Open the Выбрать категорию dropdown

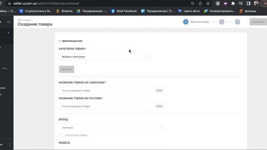[105, 57]
